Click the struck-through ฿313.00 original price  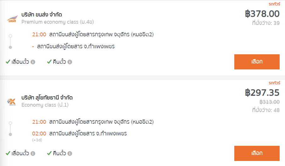tap(269, 102)
